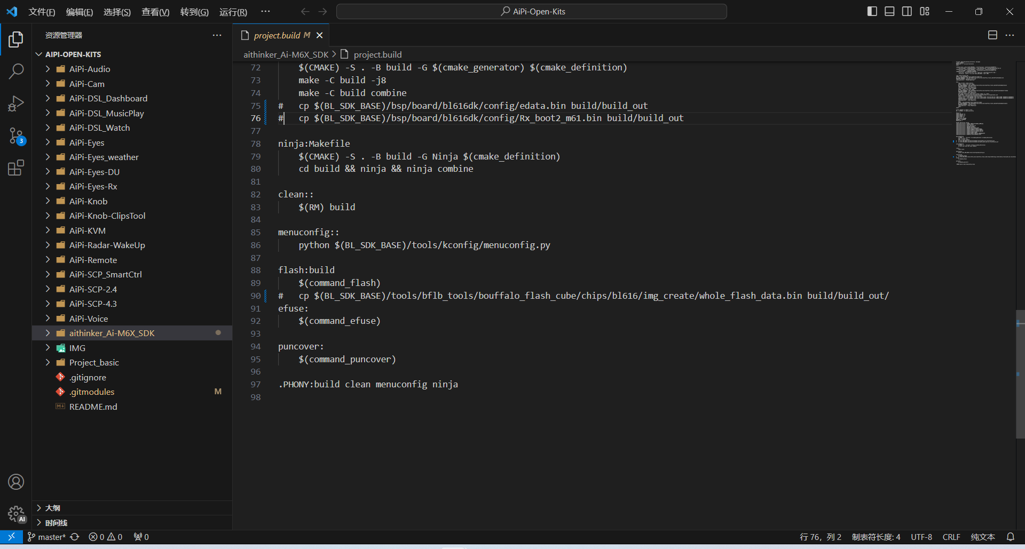Click the AiPi-Open-Kits command center search box

pyautogui.click(x=532, y=11)
